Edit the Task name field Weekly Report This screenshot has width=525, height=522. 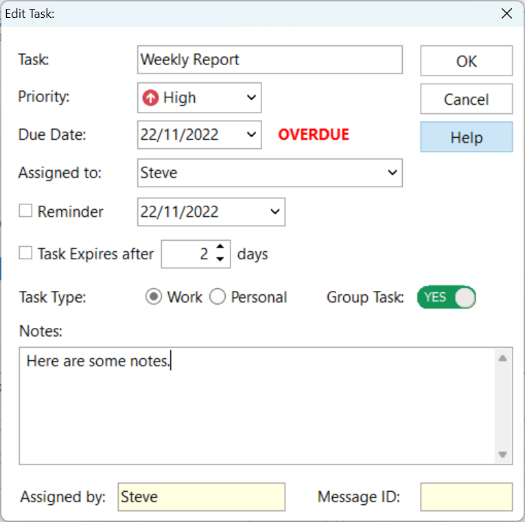click(270, 60)
